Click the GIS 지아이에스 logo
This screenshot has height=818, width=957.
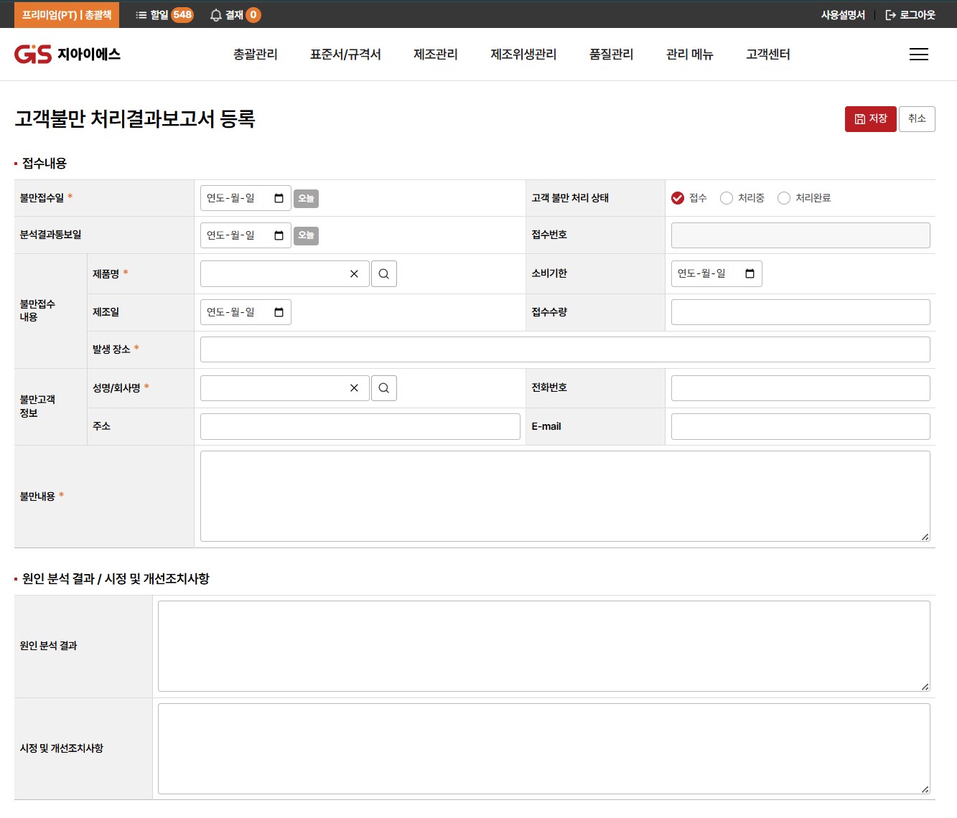point(67,55)
